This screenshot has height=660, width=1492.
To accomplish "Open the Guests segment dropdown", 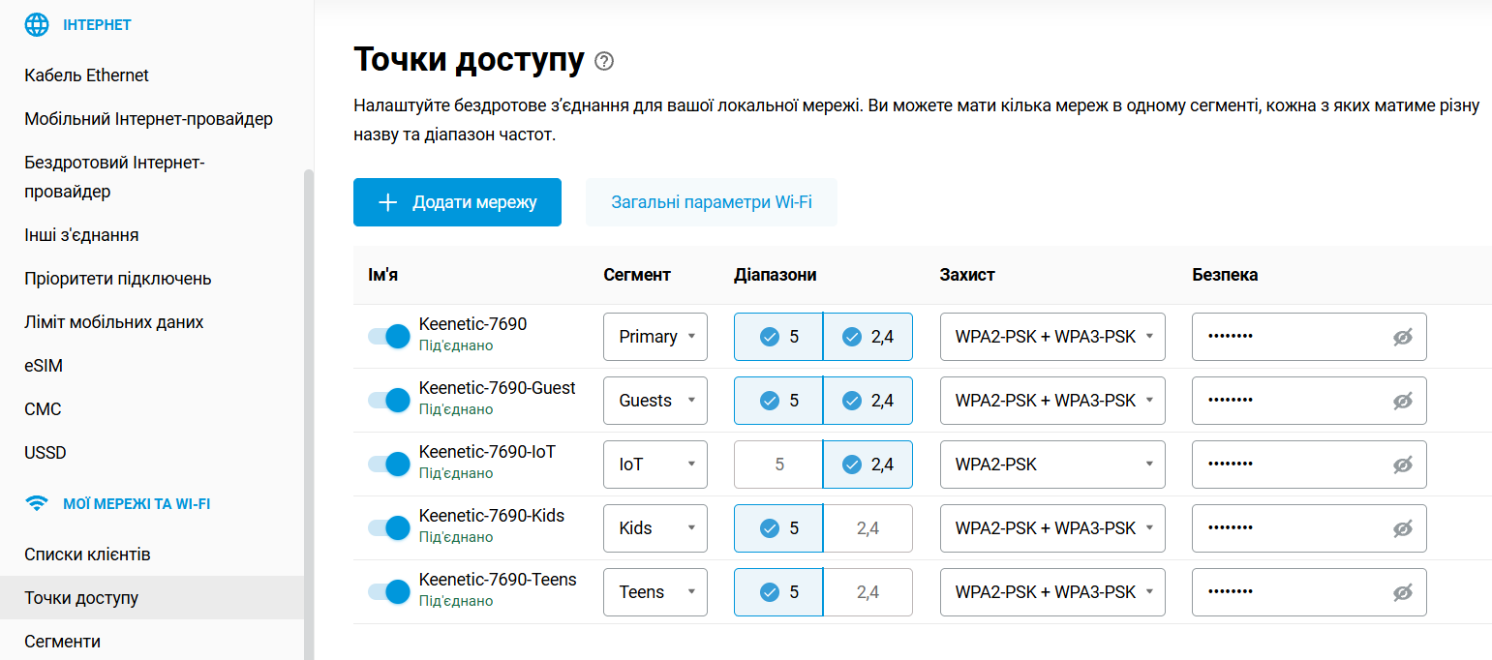I will point(655,401).
